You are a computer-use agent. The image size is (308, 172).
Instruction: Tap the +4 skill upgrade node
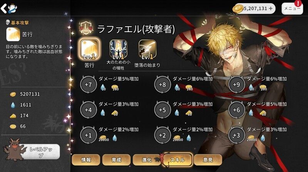point(89,110)
